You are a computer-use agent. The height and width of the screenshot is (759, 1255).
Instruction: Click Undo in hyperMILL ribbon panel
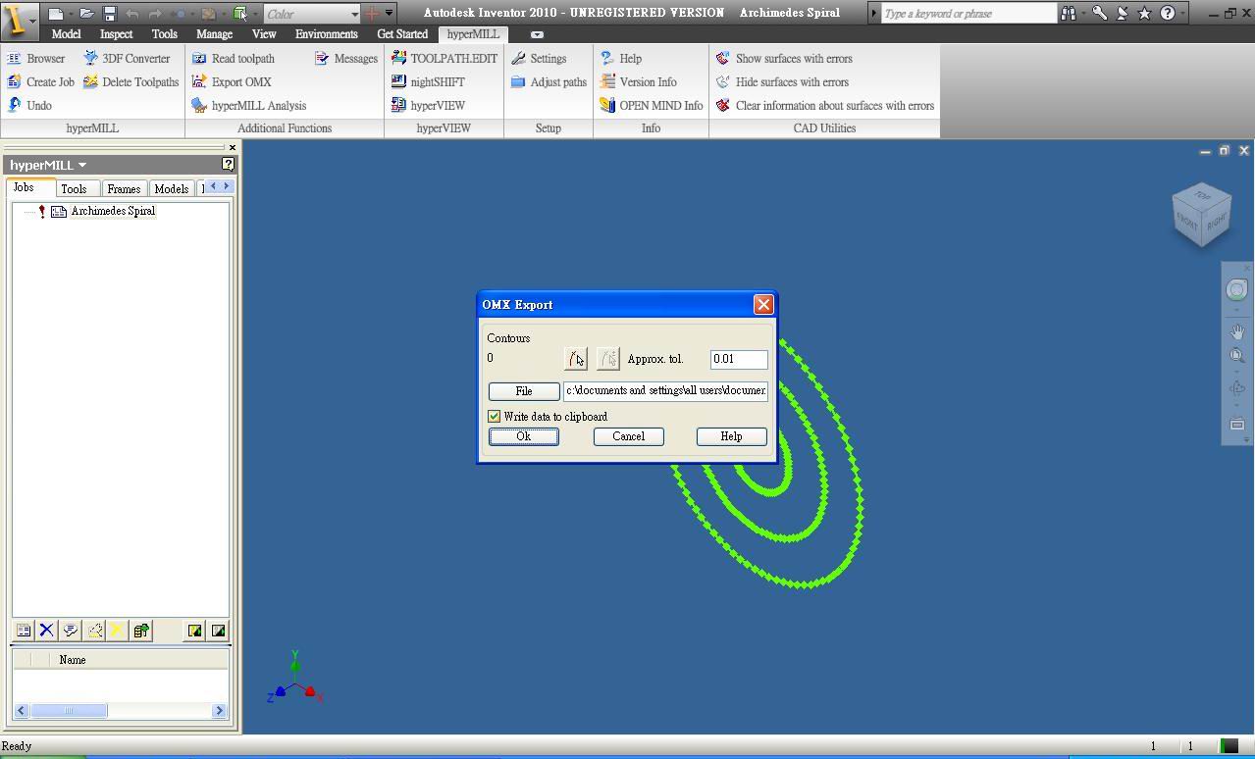point(29,106)
